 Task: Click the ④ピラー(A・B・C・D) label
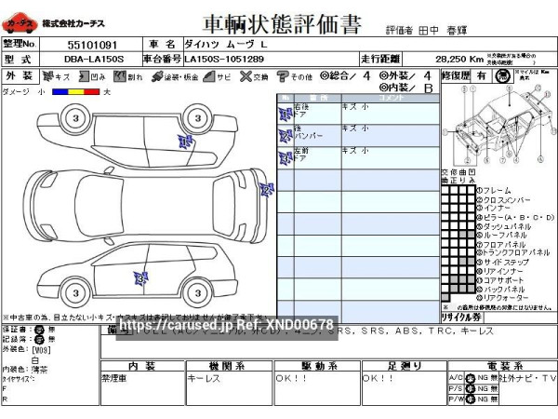515,217
